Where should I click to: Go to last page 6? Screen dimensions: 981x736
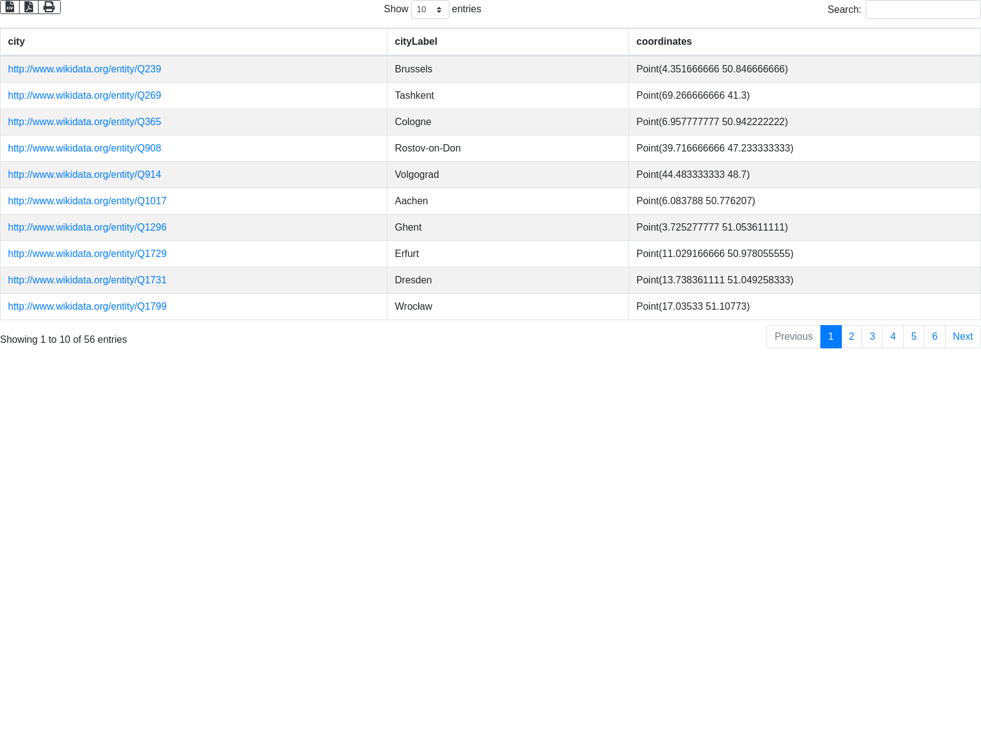pyautogui.click(x=934, y=337)
